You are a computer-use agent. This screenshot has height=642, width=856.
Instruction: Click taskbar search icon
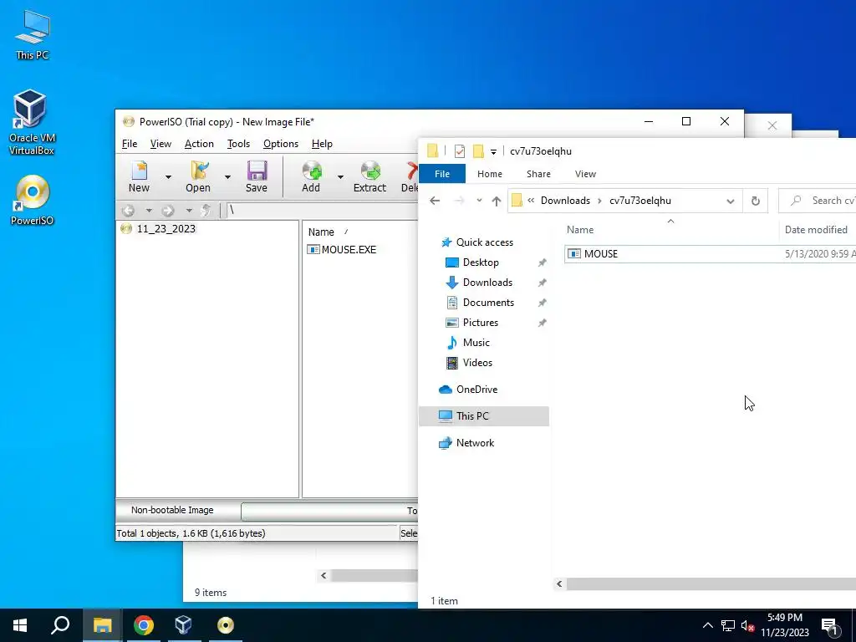coord(60,625)
